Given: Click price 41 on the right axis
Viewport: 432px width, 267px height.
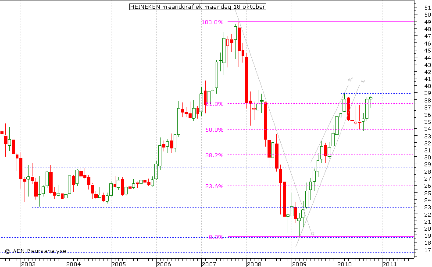Looking at the screenshot, I should coord(428,79).
